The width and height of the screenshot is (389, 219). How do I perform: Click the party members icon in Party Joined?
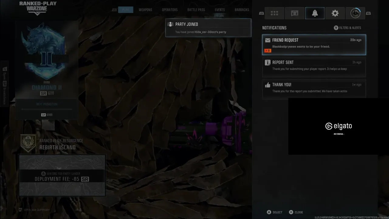pos(170,24)
